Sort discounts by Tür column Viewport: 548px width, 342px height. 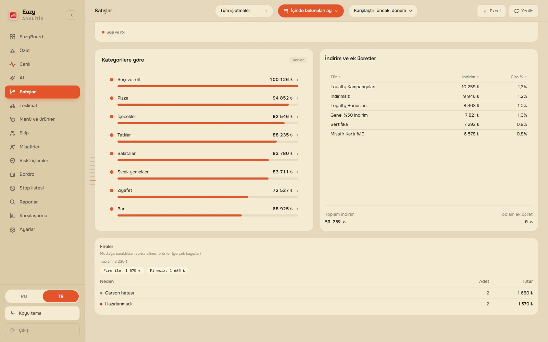click(x=336, y=77)
